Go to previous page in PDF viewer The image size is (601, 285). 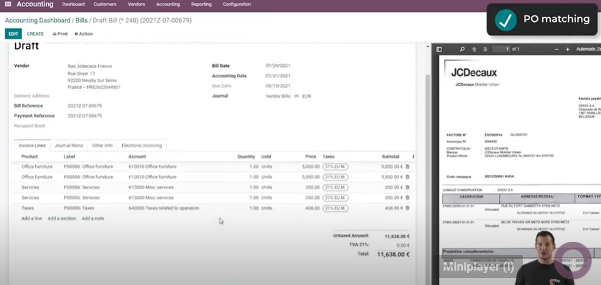[x=474, y=49]
